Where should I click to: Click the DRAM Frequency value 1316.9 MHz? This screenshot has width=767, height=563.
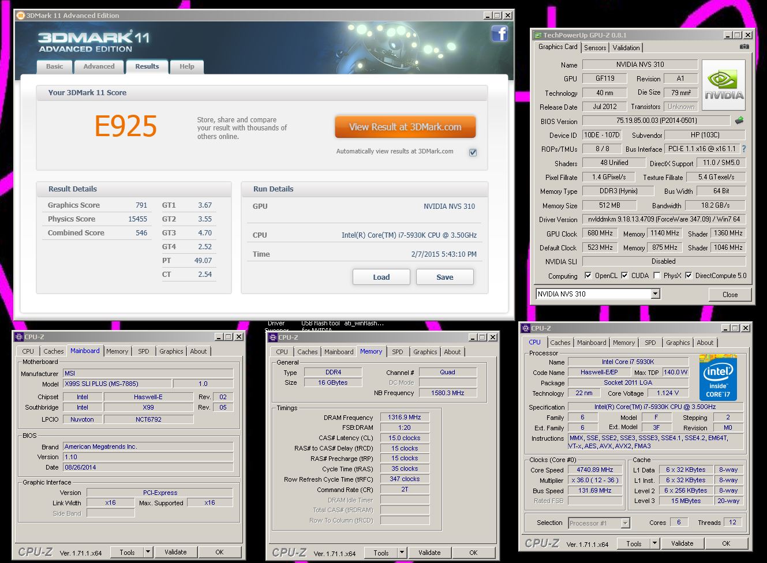pyautogui.click(x=405, y=418)
